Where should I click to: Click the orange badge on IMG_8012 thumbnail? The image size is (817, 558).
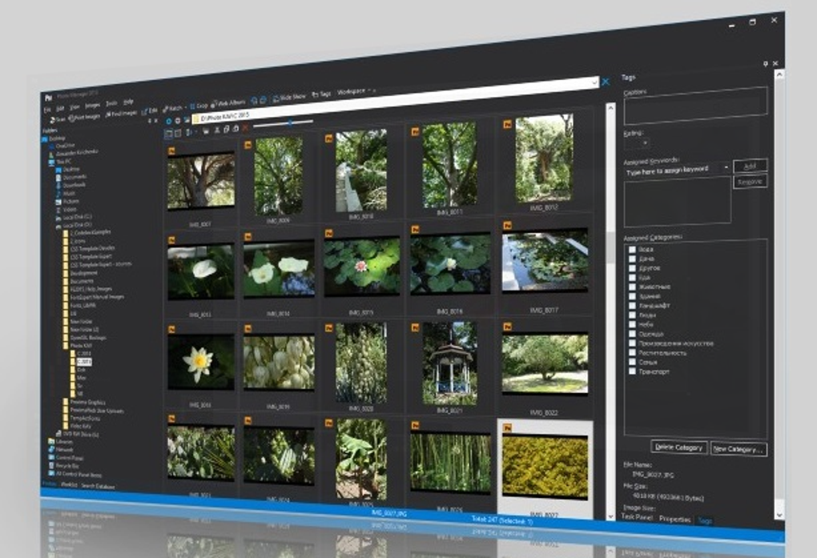507,125
